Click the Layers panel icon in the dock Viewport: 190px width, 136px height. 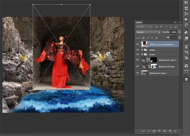point(186,79)
